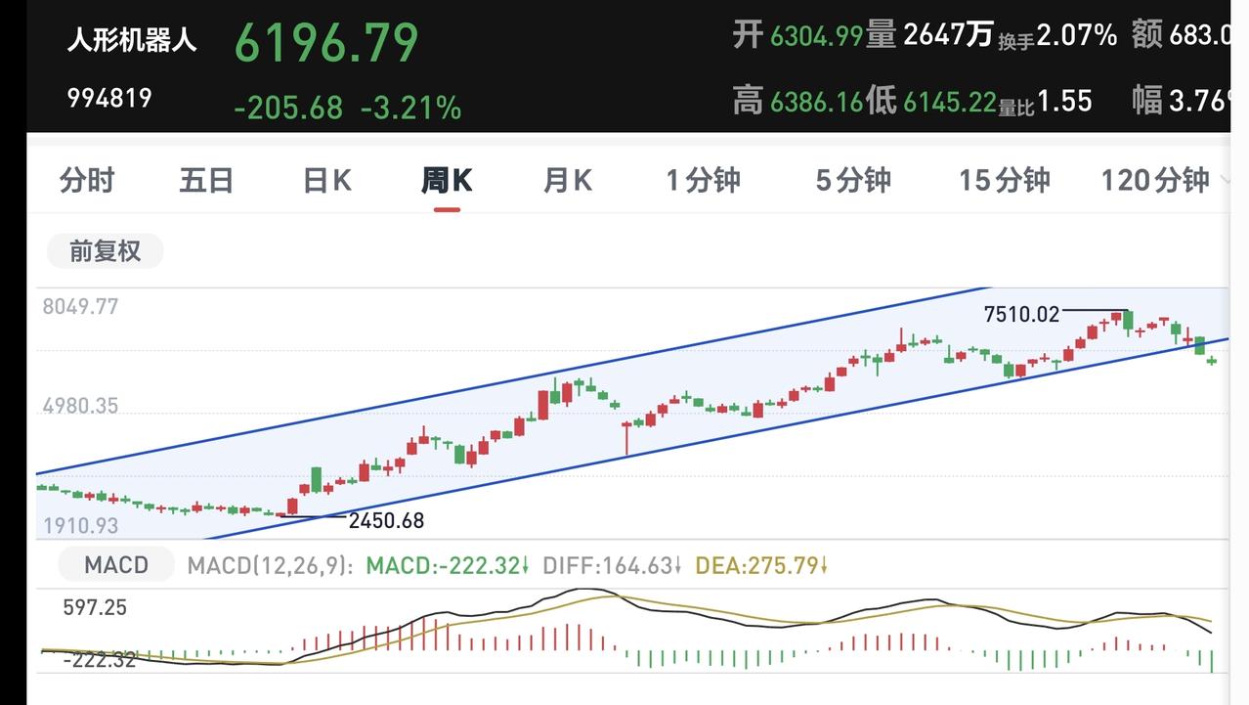1249x705 pixels.
Task: Click the 597.25 MACD axis label
Action: 96,607
